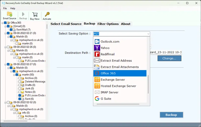201x127 pixels.
Task: Click the Change... destination button
Action: [x=169, y=58]
